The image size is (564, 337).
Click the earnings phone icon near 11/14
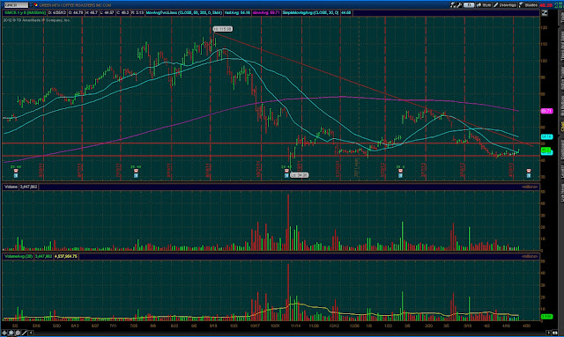pos(286,172)
